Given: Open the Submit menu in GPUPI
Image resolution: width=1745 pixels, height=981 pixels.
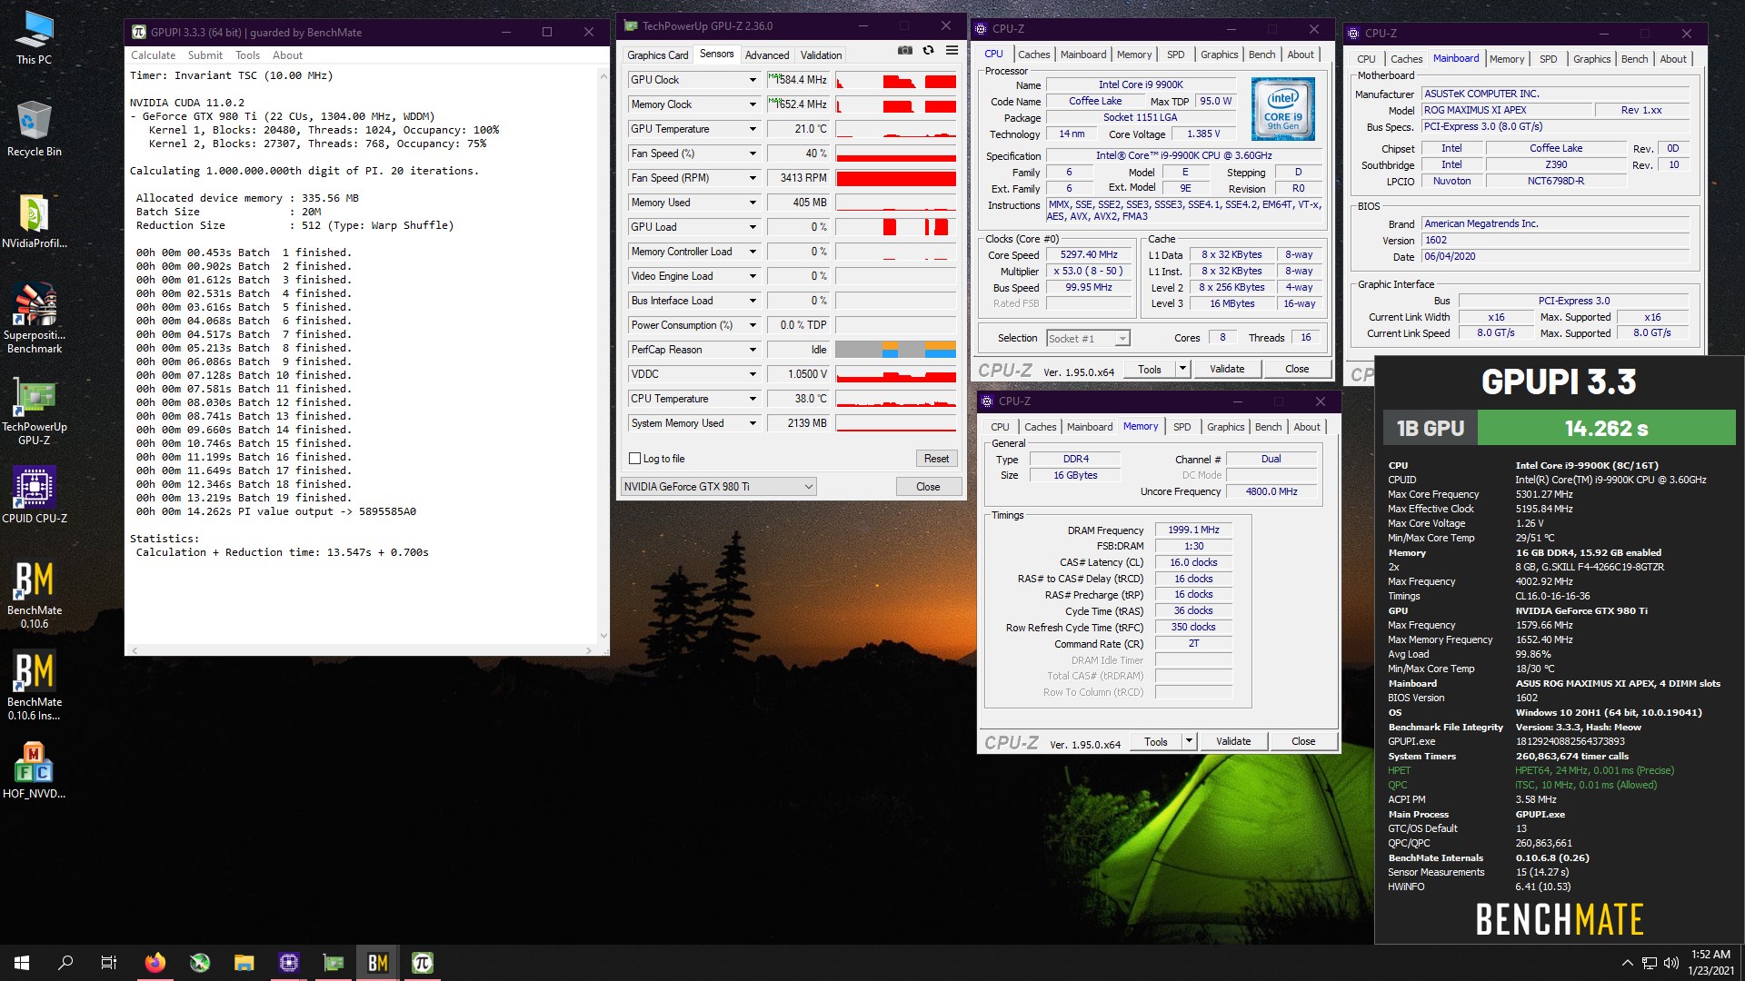Looking at the screenshot, I should point(204,55).
